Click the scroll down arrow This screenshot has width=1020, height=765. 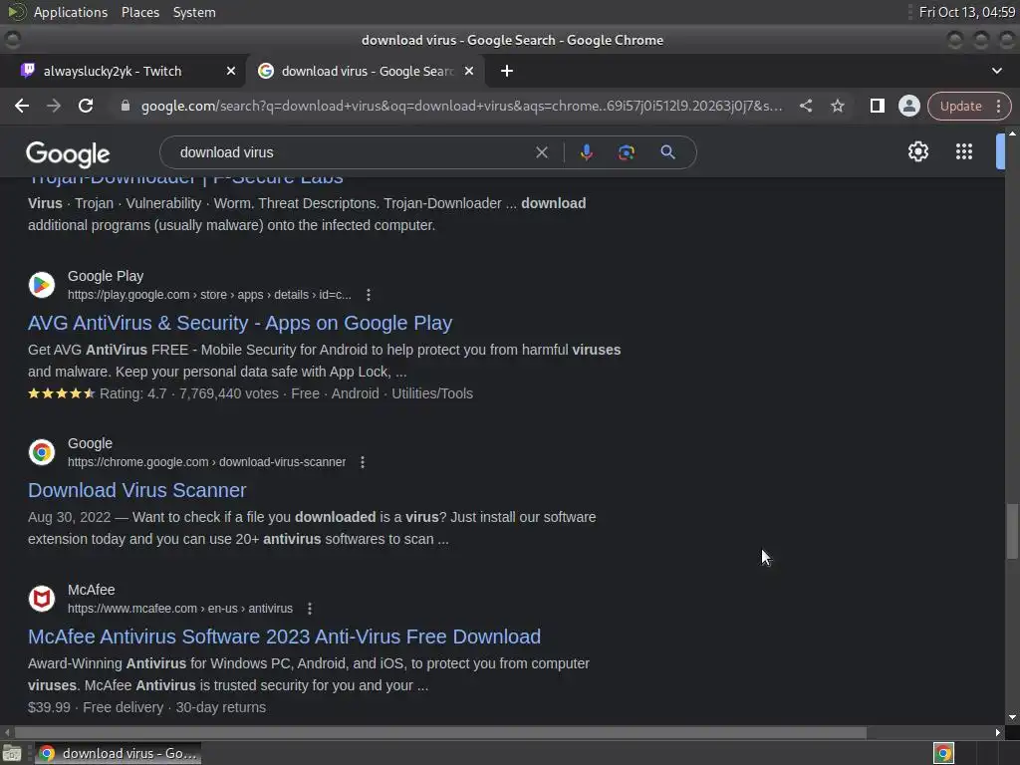(1012, 717)
